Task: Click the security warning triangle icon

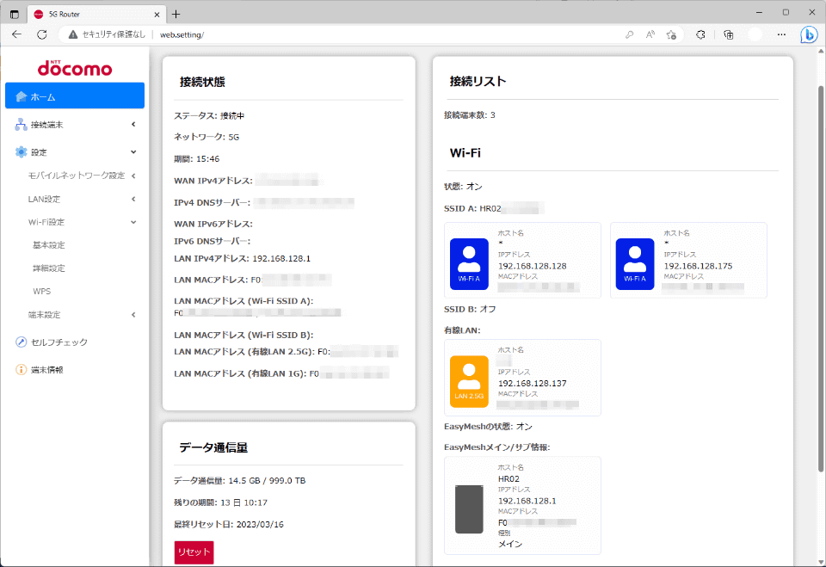Action: pos(73,34)
